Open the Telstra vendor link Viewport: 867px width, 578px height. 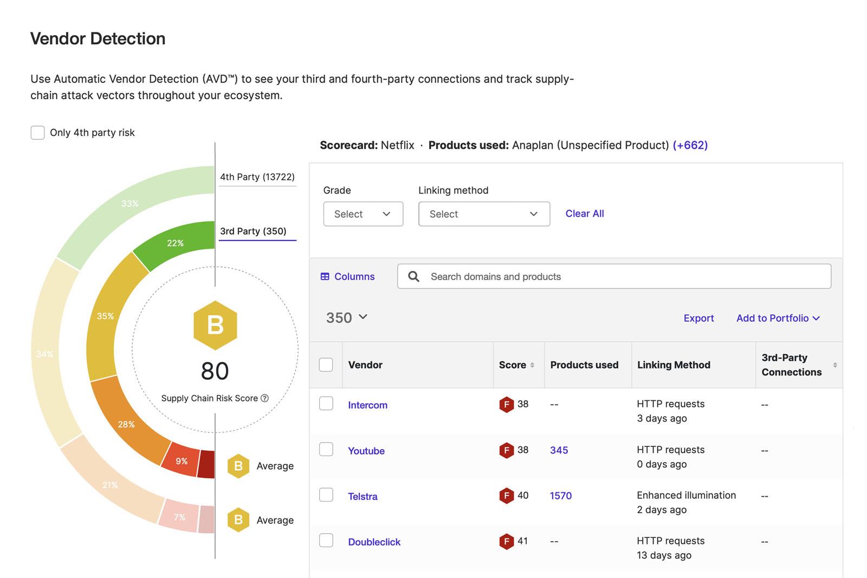(x=363, y=496)
